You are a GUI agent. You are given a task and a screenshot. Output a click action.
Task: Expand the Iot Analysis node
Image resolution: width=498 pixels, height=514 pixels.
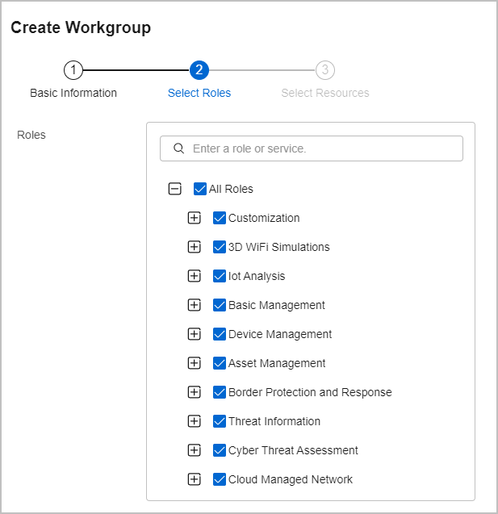tap(194, 276)
